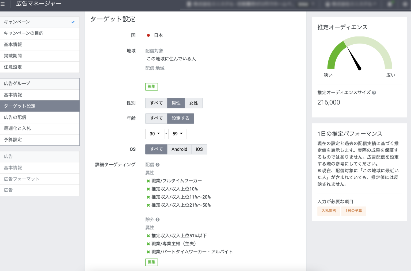Choose iOS under OS
The height and width of the screenshot is (271, 411).
click(x=199, y=149)
